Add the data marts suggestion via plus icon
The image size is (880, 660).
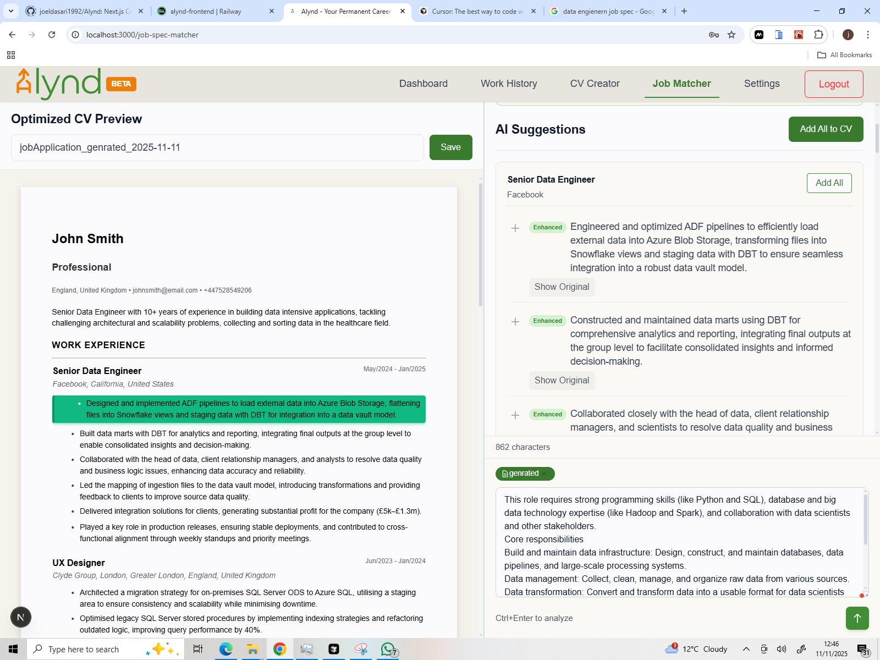click(x=515, y=322)
